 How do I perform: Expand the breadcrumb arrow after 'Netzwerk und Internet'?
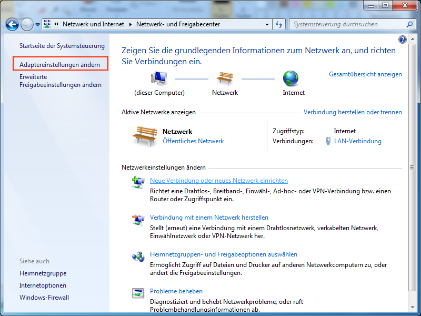(130, 24)
